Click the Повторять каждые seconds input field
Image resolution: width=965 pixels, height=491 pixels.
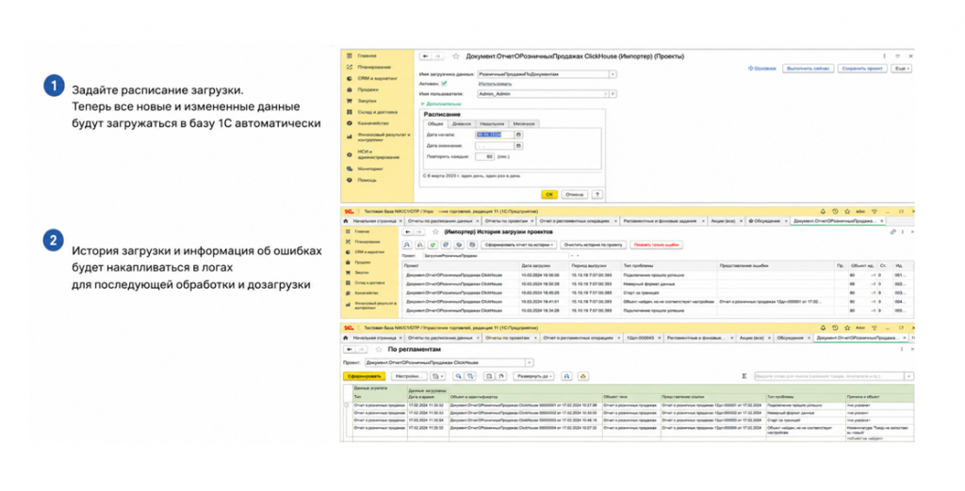coord(485,157)
